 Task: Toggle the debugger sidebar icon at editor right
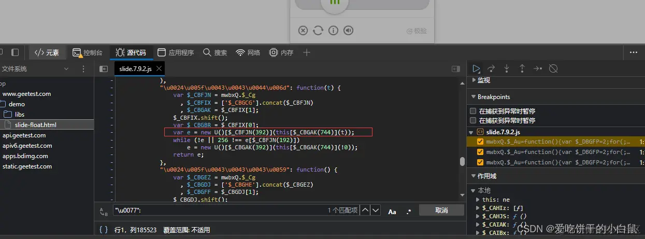click(456, 68)
